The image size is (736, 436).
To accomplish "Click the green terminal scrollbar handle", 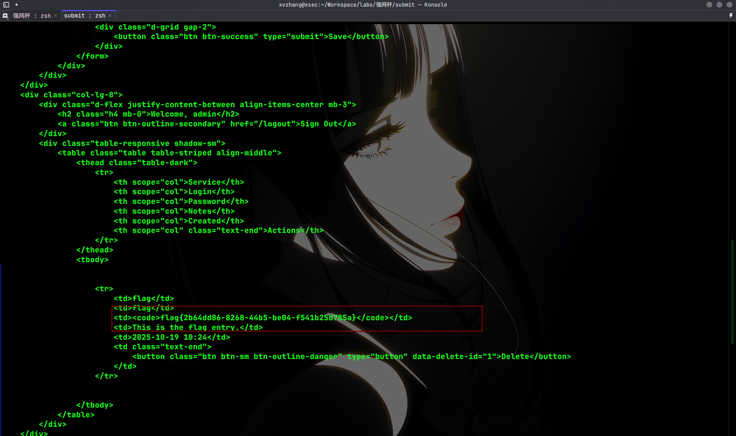I will point(733,292).
